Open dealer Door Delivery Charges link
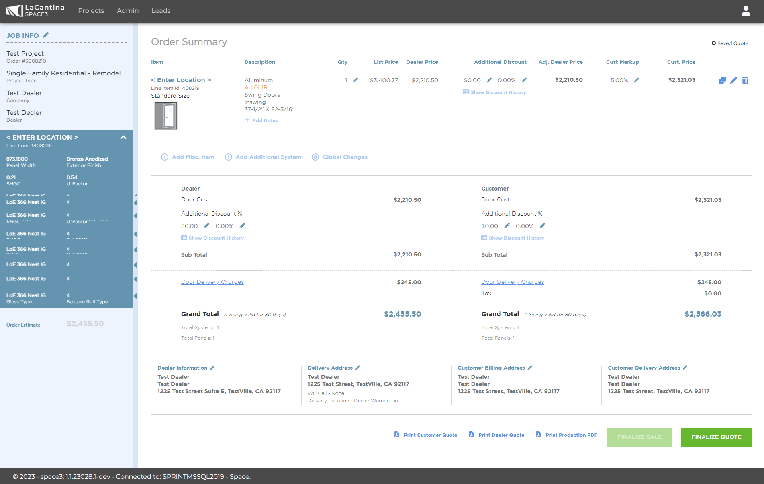This screenshot has height=484, width=764. point(212,282)
